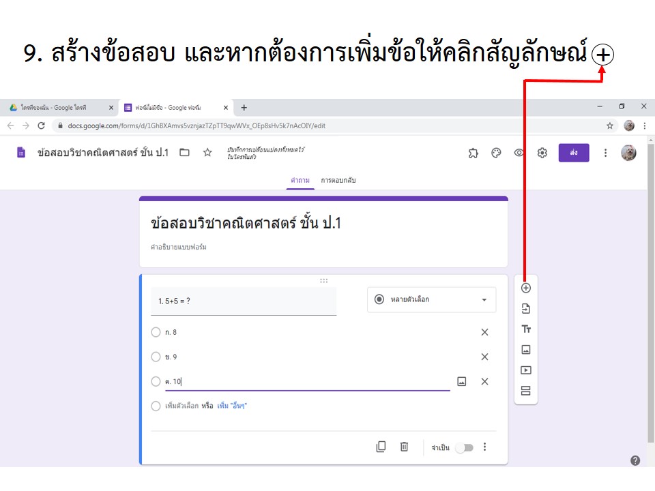This screenshot has height=491, width=655.
Task: Open the question's three-dot options menu
Action: pos(485,447)
